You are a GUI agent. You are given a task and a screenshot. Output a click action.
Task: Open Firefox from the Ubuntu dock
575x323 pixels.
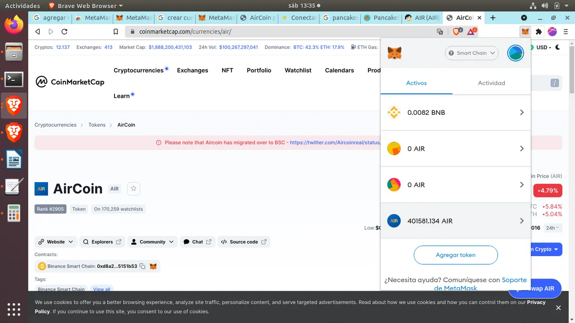coord(14,25)
